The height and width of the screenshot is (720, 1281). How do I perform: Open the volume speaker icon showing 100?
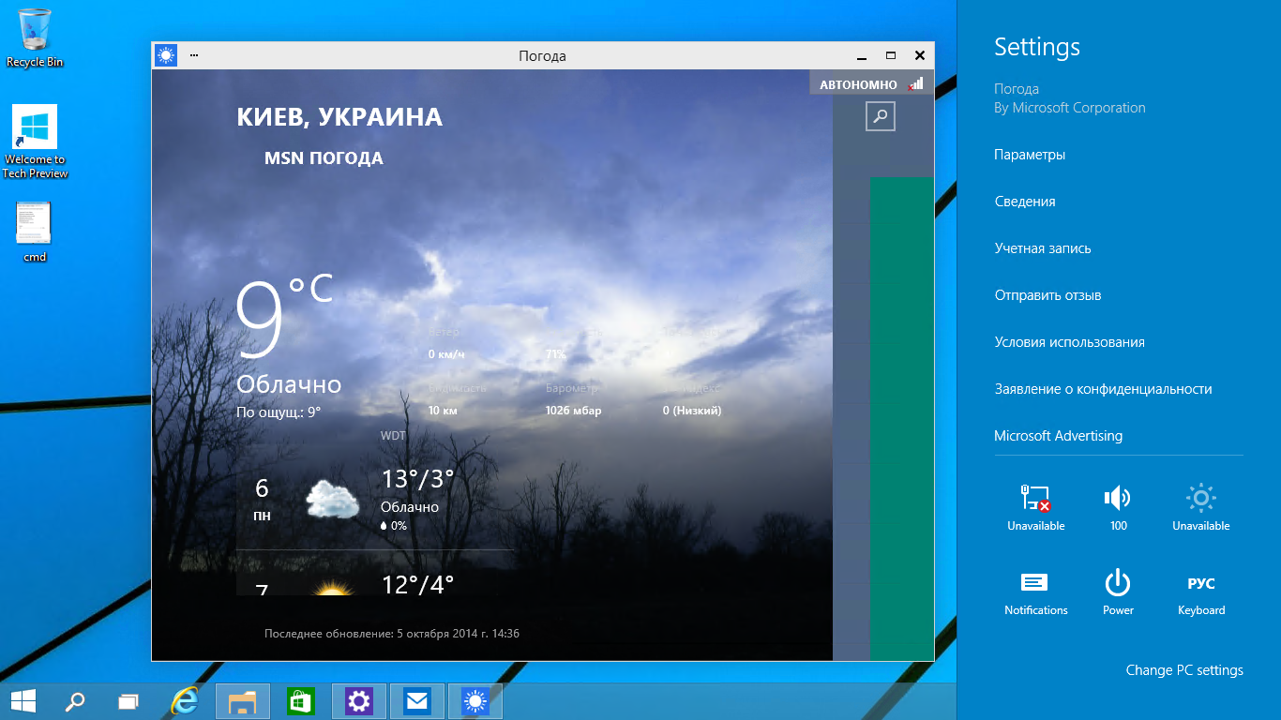(1118, 507)
